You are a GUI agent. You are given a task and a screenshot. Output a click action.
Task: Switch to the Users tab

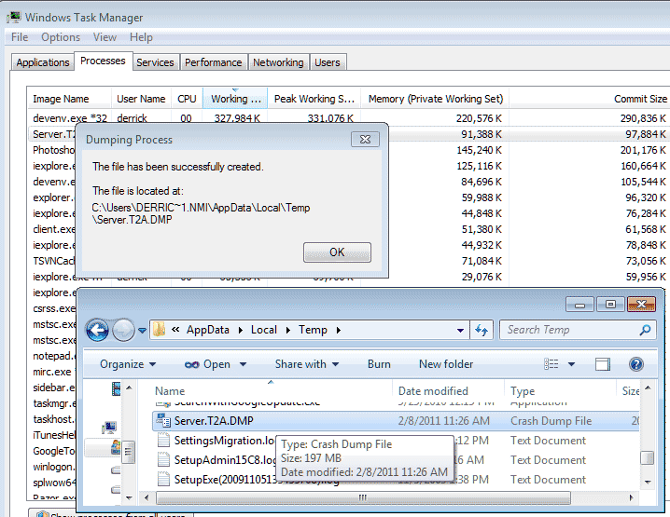[328, 62]
